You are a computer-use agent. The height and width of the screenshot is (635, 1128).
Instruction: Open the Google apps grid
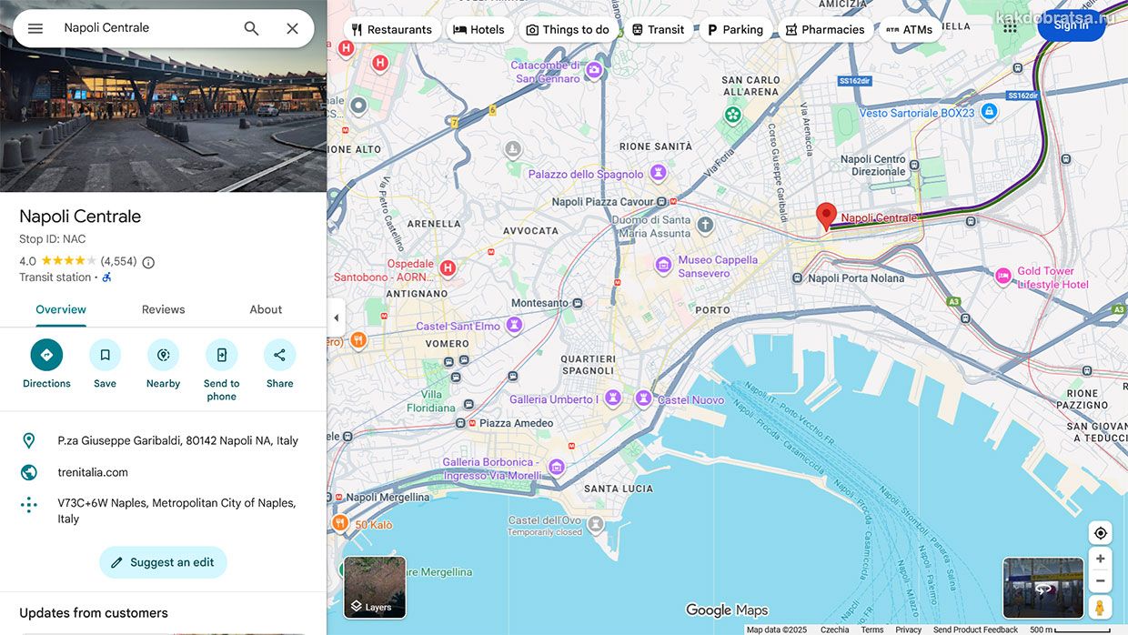1010,27
